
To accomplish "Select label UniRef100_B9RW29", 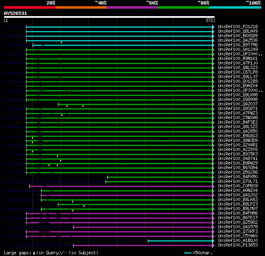I will tap(238, 163).
